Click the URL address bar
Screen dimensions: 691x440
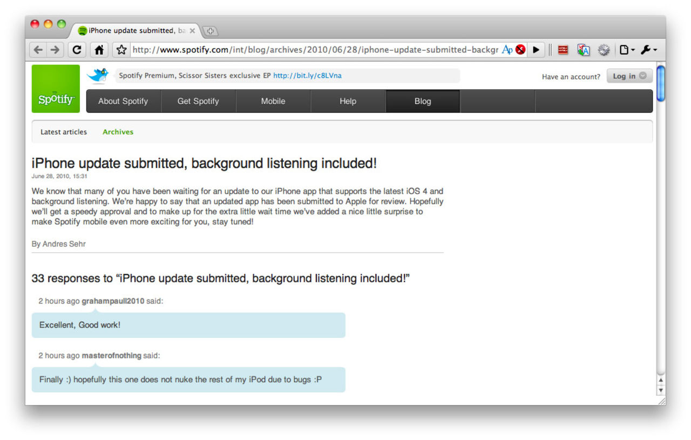(313, 50)
